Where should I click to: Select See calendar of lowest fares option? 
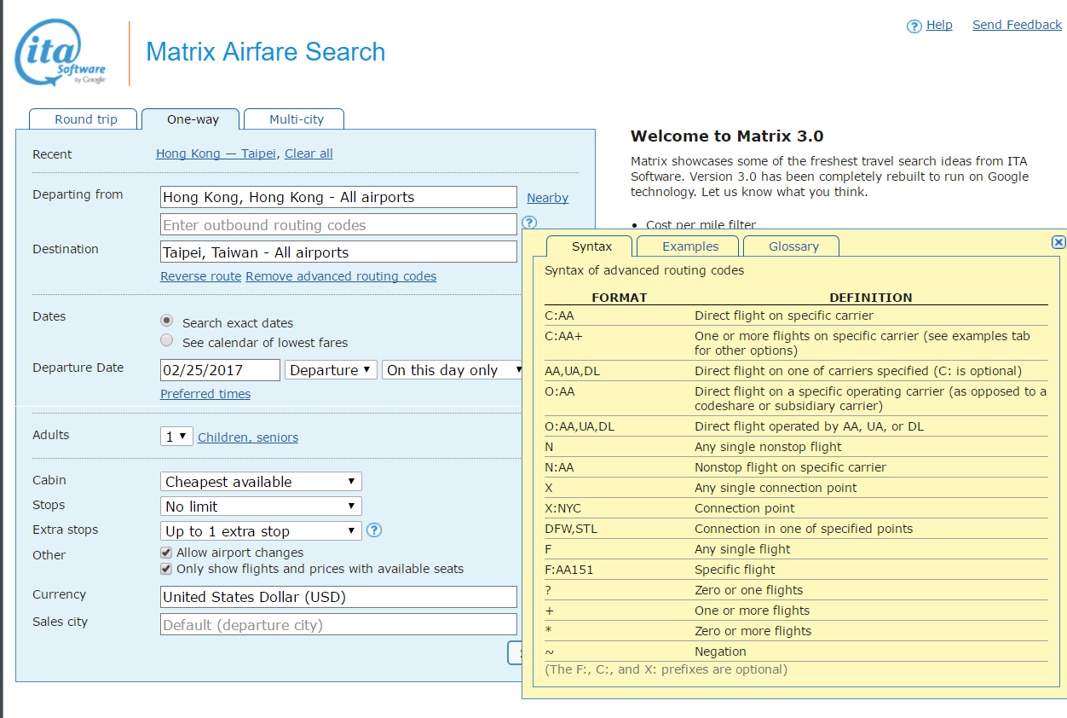coord(167,341)
